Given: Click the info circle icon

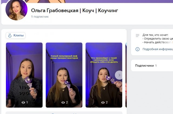Looking at the screenshot, I should tap(138, 49).
